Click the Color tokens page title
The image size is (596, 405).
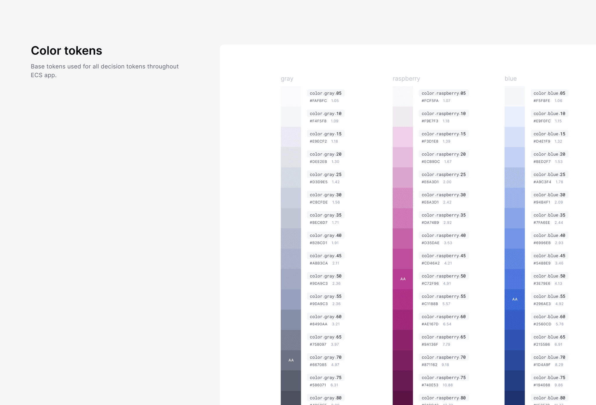(66, 51)
